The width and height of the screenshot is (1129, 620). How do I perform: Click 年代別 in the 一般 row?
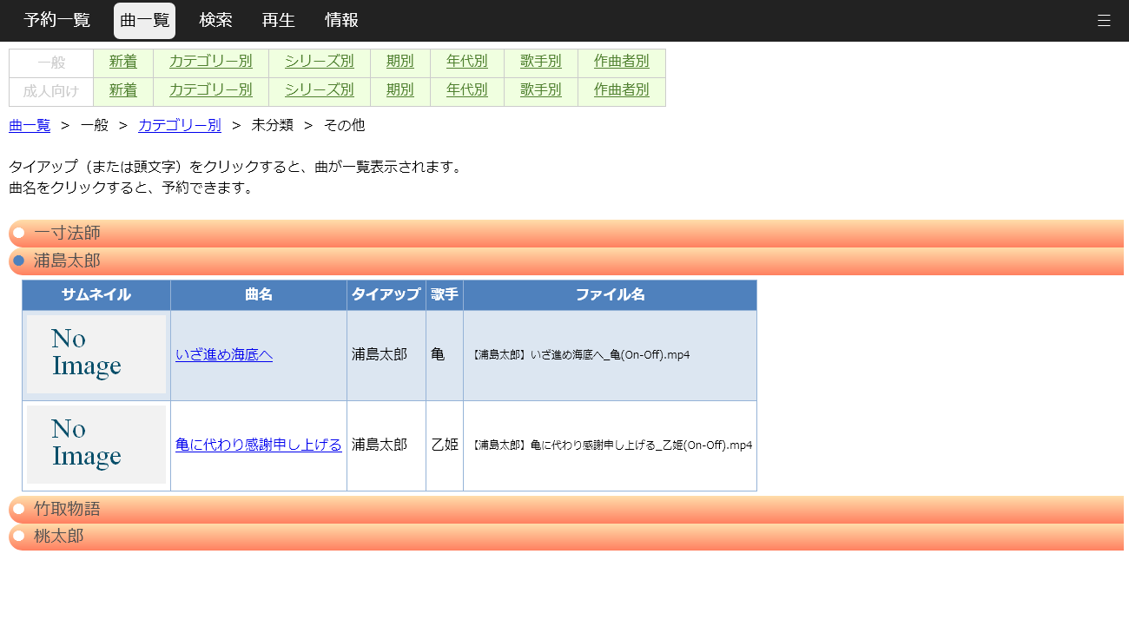click(x=467, y=62)
